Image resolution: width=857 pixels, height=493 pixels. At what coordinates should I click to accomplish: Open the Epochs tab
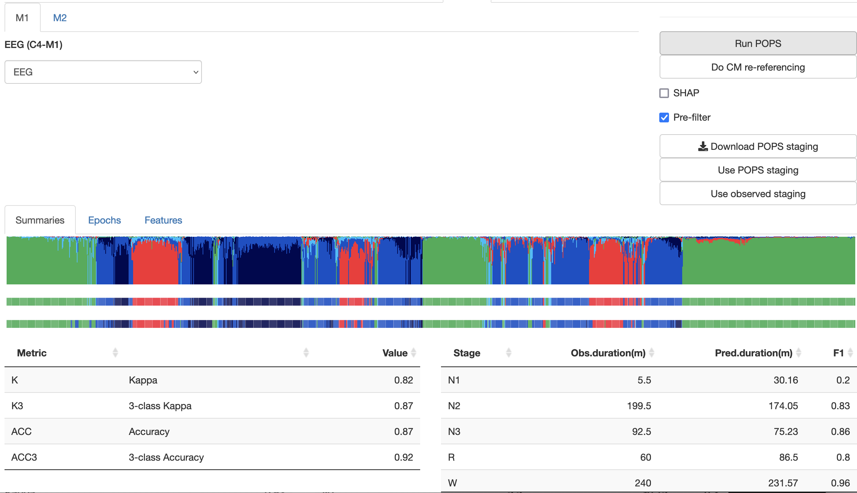click(104, 220)
